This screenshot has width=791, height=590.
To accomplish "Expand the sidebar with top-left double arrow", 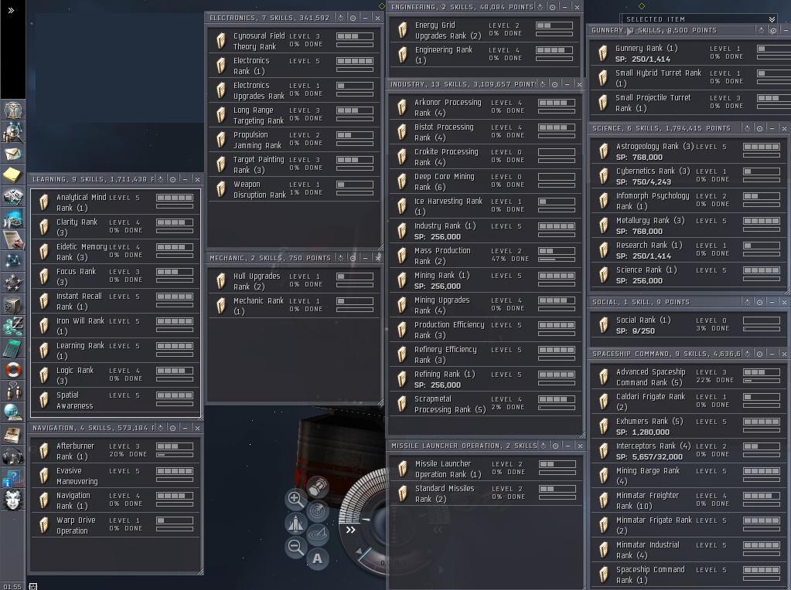I will [x=11, y=10].
